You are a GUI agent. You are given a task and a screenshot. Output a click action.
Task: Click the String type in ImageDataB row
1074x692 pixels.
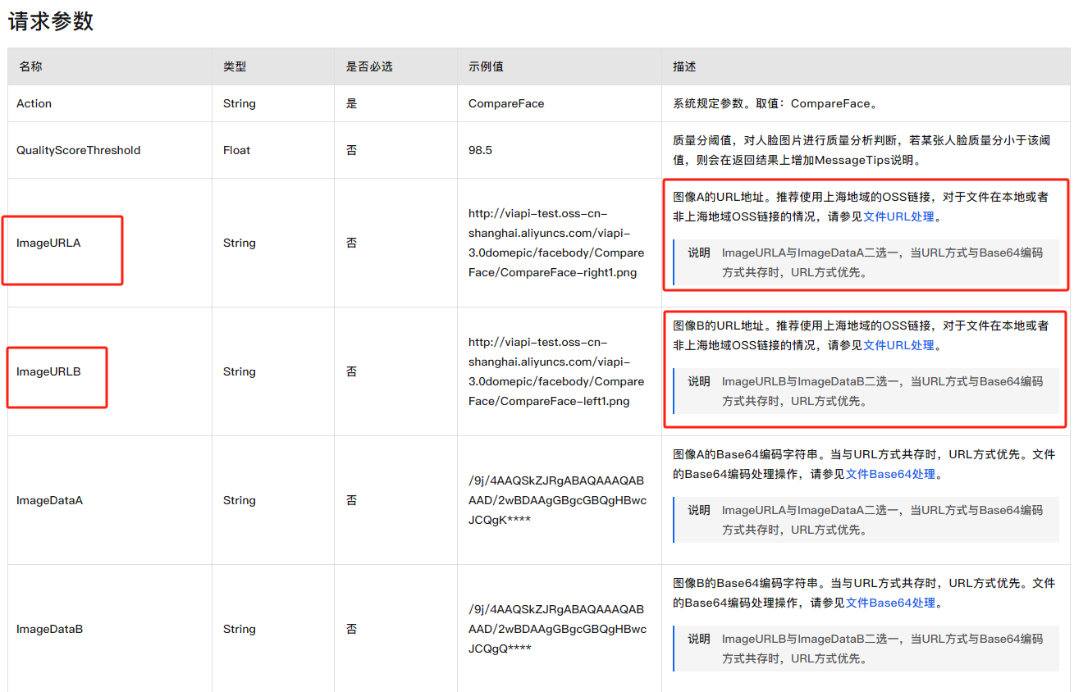[x=240, y=630]
